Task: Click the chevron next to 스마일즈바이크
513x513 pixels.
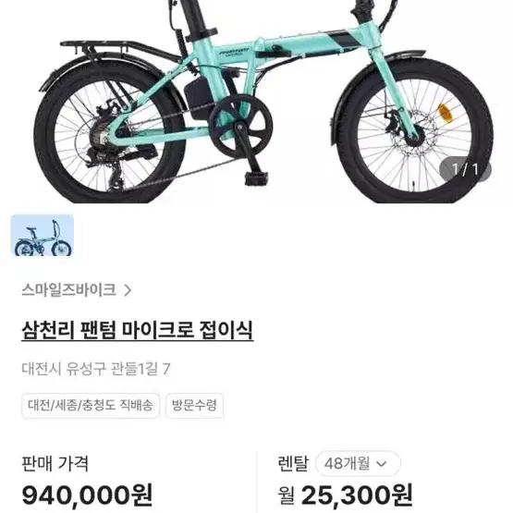Action: tap(128, 290)
